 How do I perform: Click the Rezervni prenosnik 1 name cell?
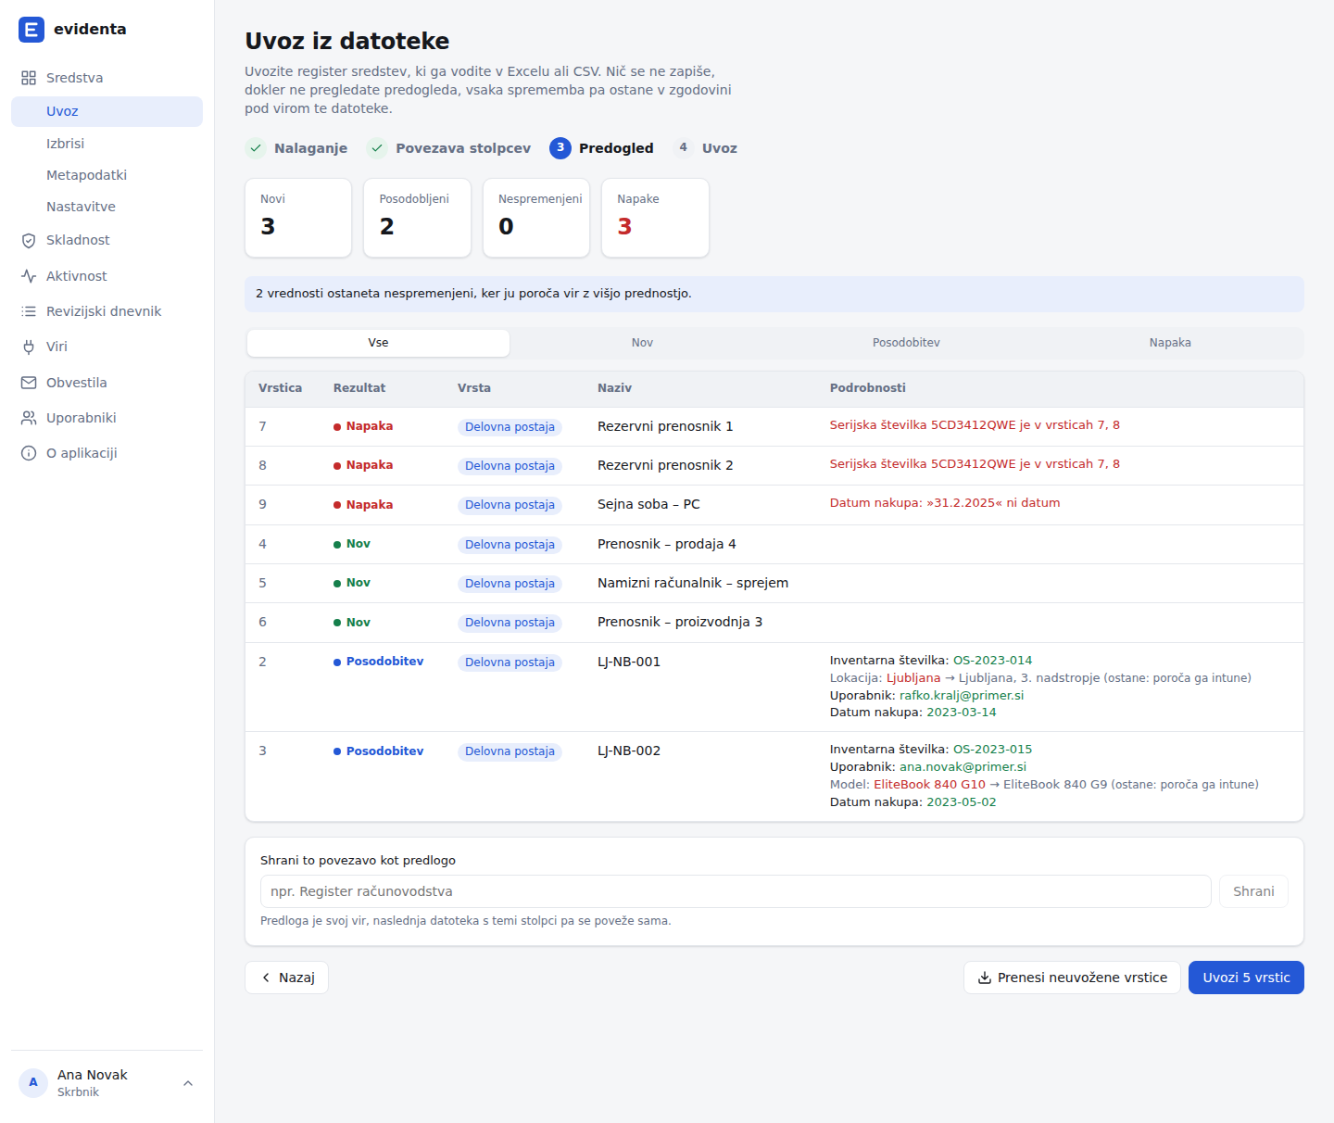[x=665, y=426]
